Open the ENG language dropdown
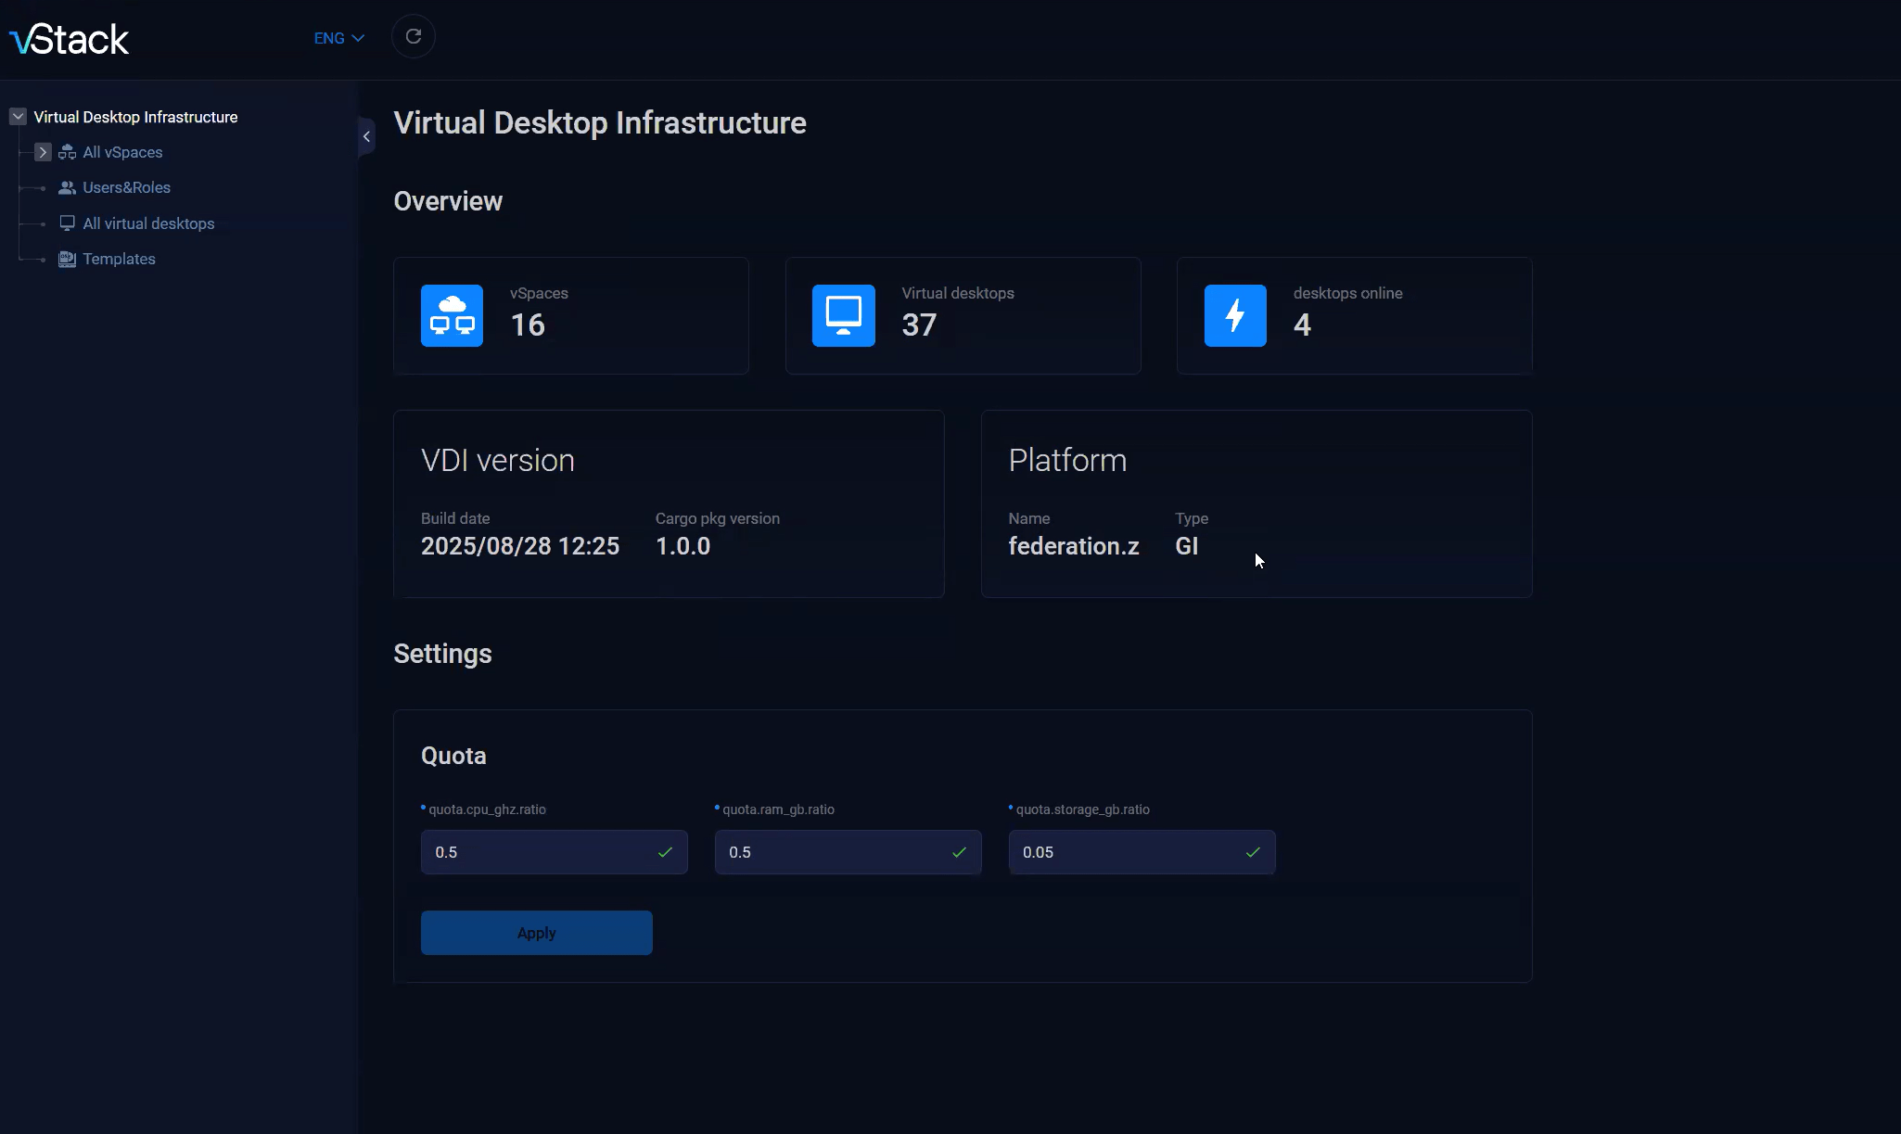1901x1134 pixels. [338, 38]
